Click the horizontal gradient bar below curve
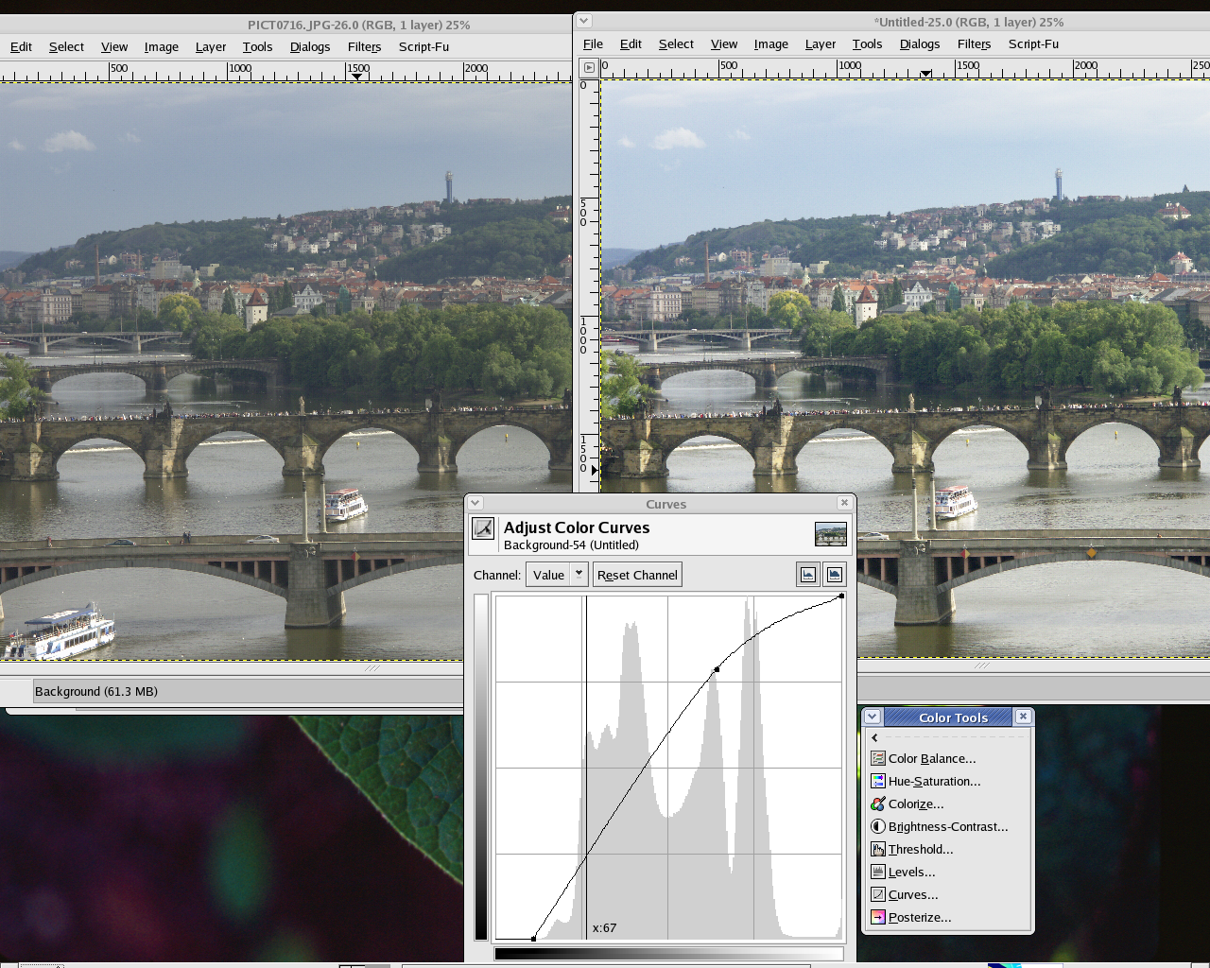This screenshot has height=968, width=1210. pyautogui.click(x=668, y=954)
